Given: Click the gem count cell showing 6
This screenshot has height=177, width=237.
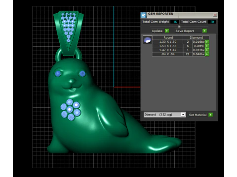Looking at the screenshot, I should point(188,46).
